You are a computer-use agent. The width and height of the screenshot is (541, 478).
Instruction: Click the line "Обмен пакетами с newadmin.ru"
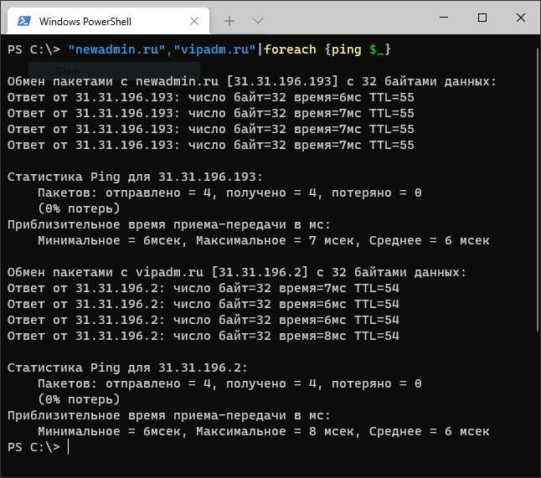[x=252, y=82]
